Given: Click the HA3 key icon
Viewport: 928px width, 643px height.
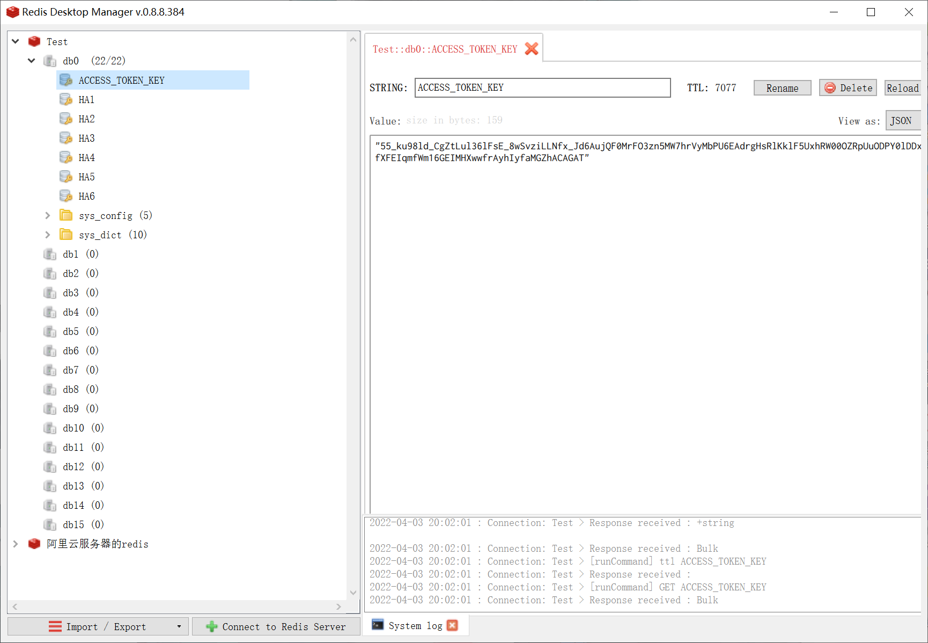Looking at the screenshot, I should pyautogui.click(x=66, y=138).
